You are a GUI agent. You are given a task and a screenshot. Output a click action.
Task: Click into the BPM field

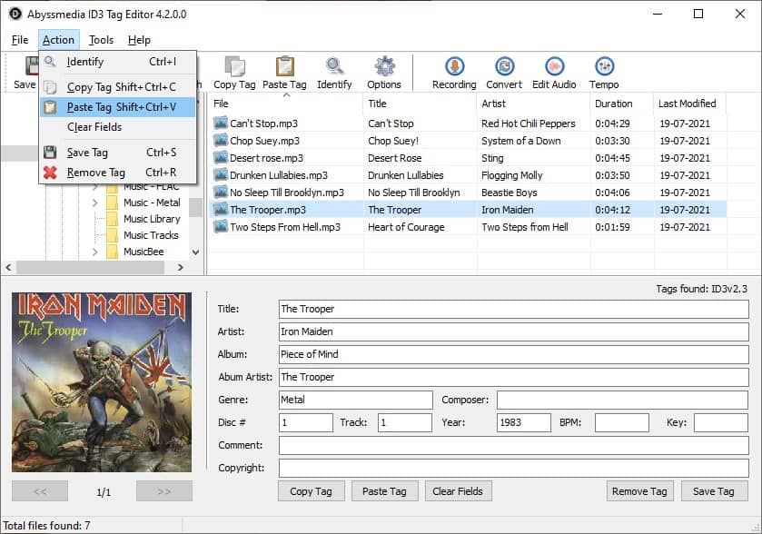(622, 422)
